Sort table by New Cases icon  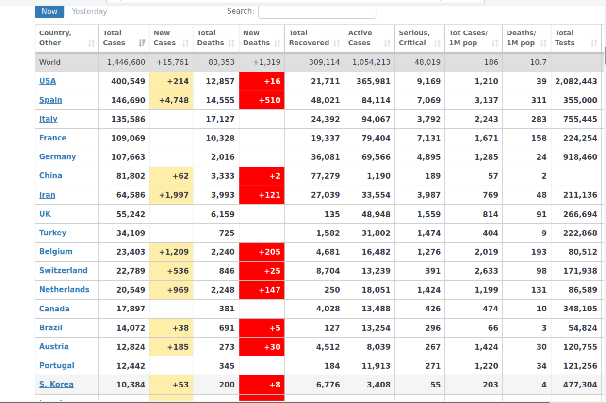pos(185,43)
